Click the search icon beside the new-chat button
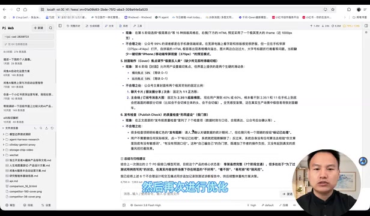This screenshot has width=370, height=216. [x=50, y=28]
